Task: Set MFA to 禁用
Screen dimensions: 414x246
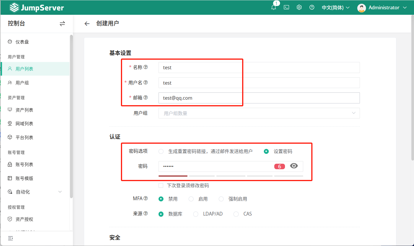Action: click(x=161, y=199)
